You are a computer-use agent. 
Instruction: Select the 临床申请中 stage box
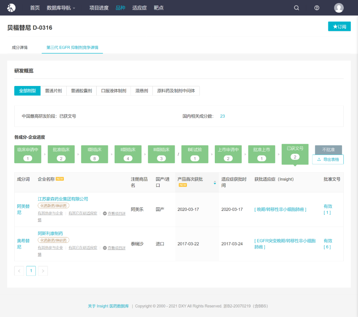[x=28, y=154]
